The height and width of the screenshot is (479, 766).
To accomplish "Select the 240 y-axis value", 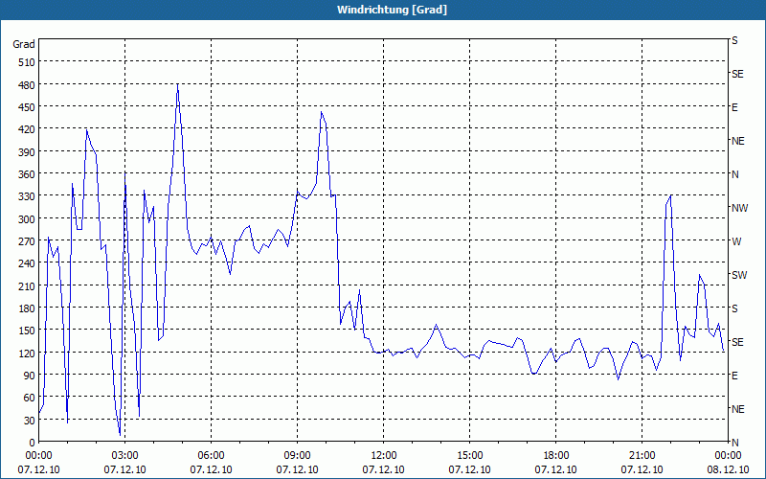I will click(x=27, y=263).
